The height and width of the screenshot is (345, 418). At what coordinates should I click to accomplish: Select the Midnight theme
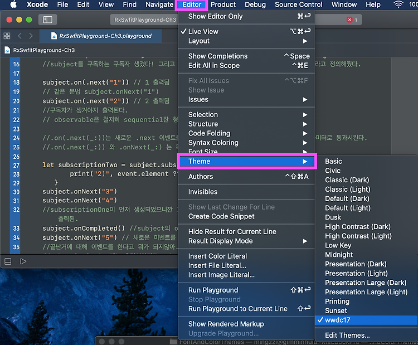pyautogui.click(x=366, y=255)
